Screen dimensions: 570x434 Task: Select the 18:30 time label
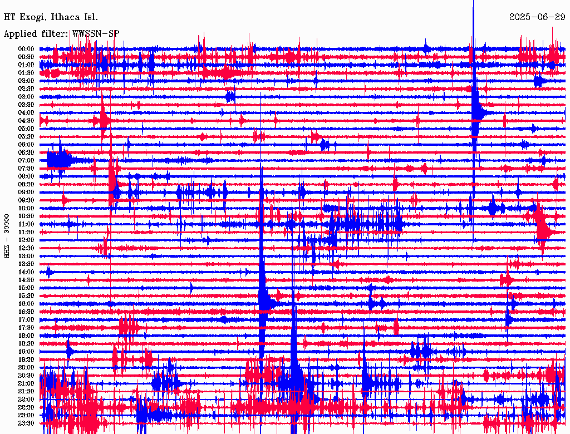(x=26, y=343)
